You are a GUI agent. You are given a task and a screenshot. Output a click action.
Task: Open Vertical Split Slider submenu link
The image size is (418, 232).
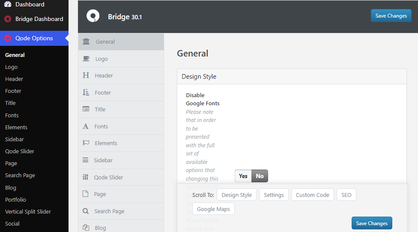coord(28,212)
